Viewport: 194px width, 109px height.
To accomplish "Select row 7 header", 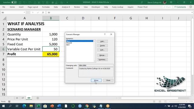I will click(3, 54).
